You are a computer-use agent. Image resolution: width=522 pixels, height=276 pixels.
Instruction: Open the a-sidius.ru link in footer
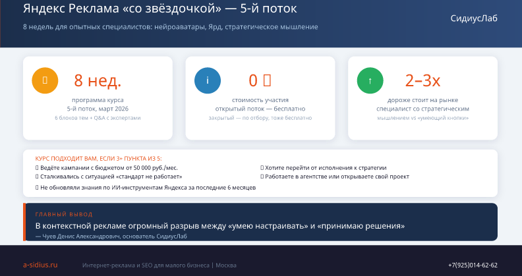40,265
